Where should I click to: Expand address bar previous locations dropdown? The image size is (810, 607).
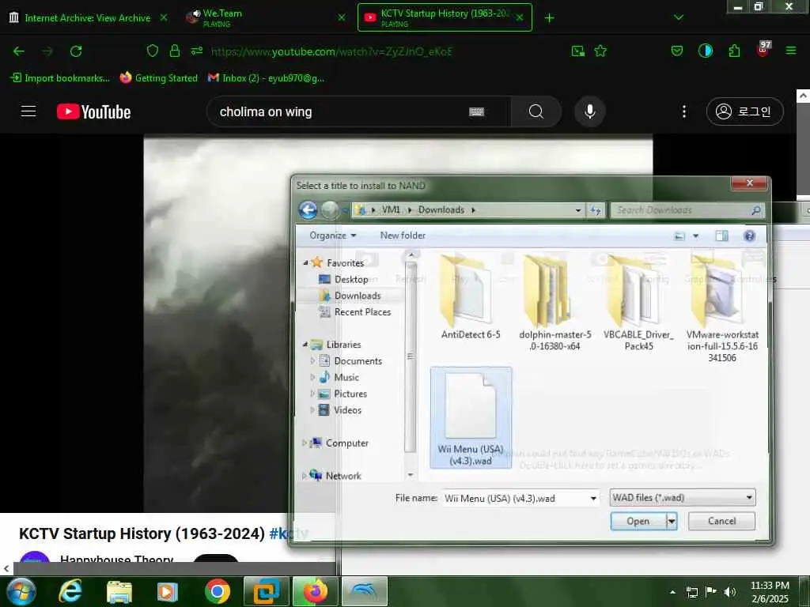578,210
